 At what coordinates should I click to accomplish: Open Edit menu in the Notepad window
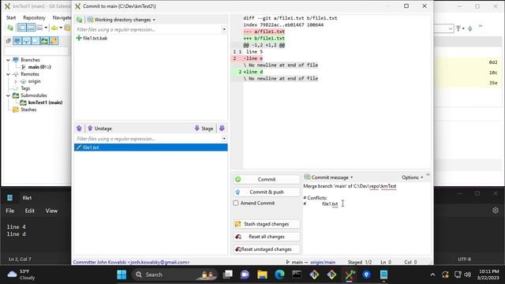(30, 211)
